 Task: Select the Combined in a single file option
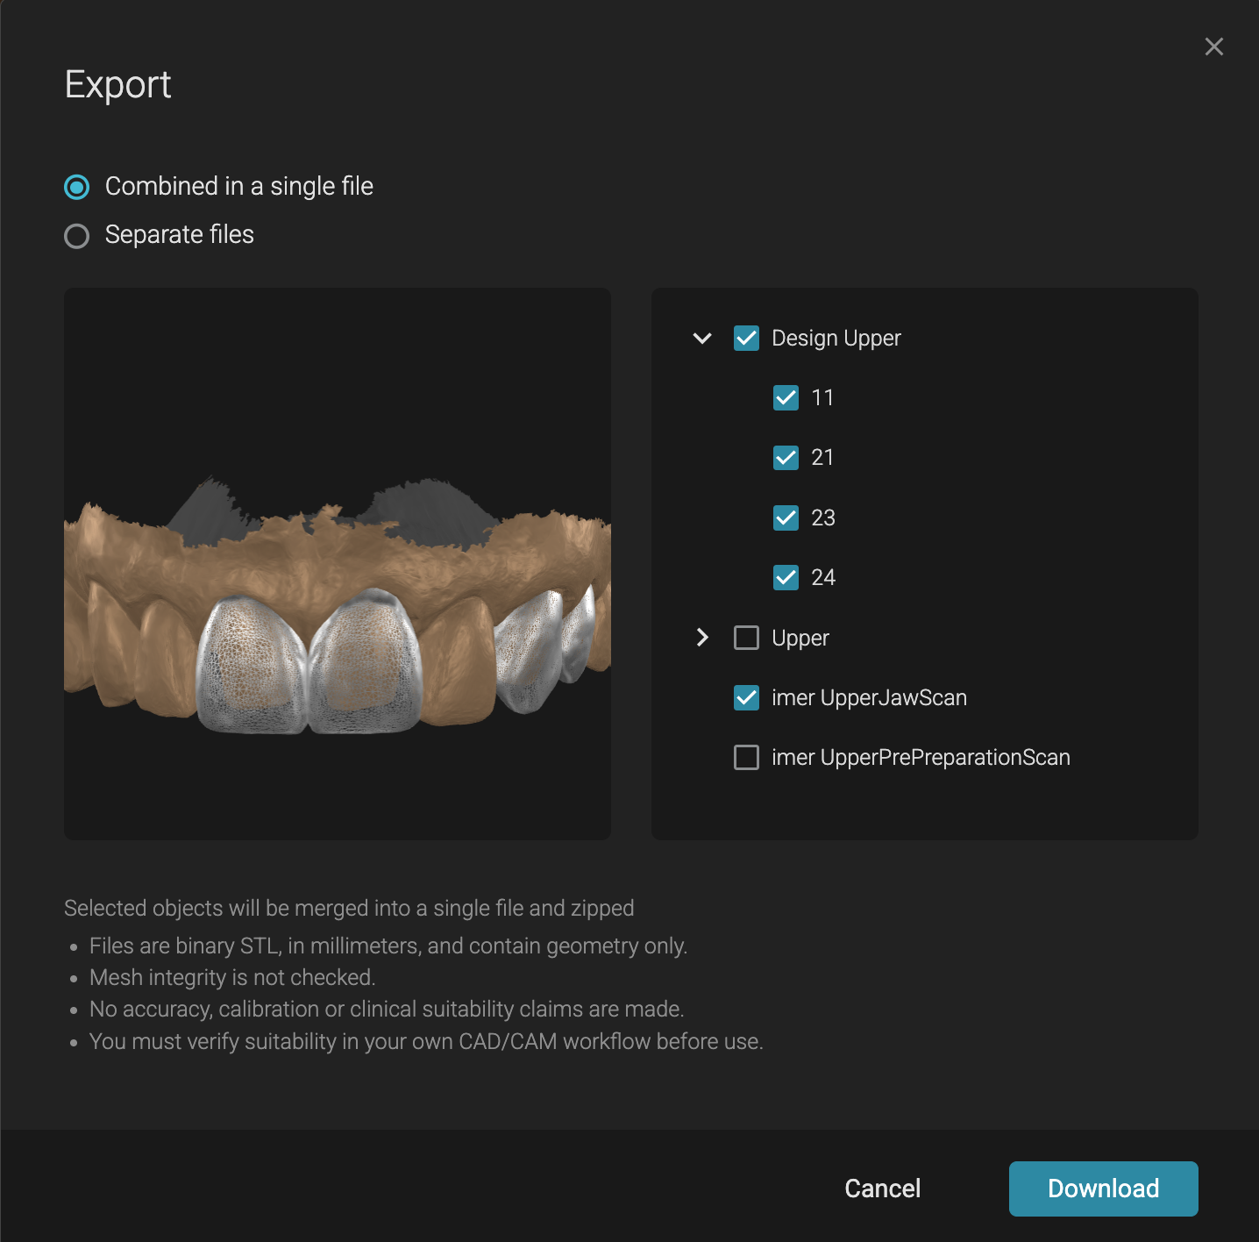tap(77, 187)
